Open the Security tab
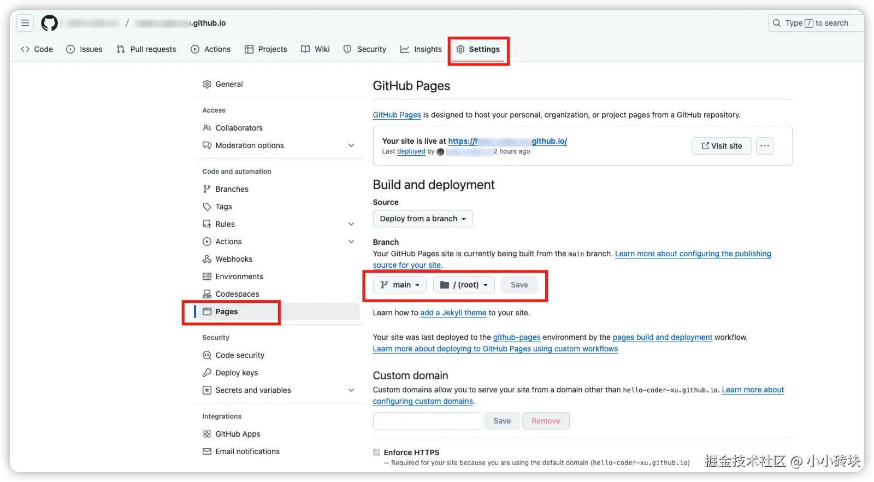Viewport: 874px width, 482px height. click(364, 49)
